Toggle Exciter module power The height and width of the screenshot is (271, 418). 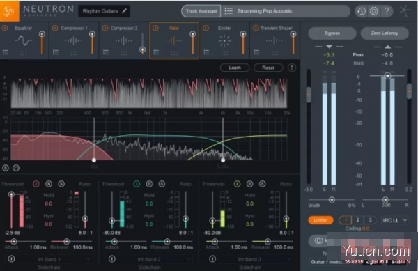pos(206,28)
